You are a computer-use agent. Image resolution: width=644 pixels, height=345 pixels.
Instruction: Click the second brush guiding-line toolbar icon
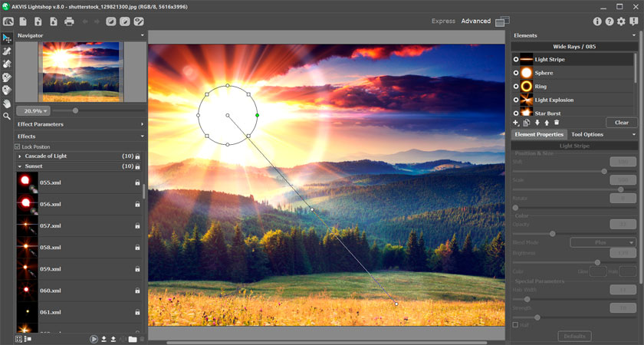click(x=125, y=21)
